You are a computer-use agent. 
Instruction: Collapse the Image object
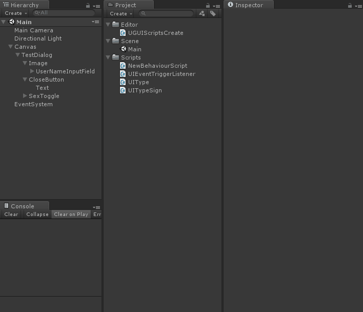click(25, 63)
